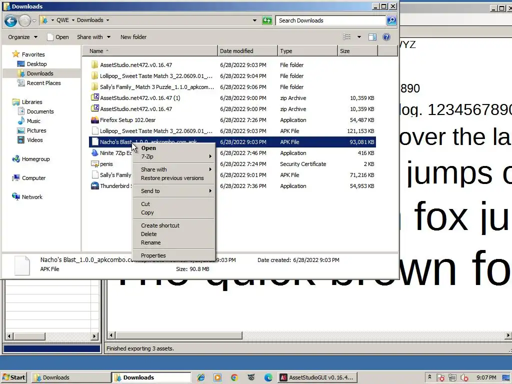The width and height of the screenshot is (512, 384).
Task: Open the Share with toolbar dropdown
Action: tap(93, 37)
